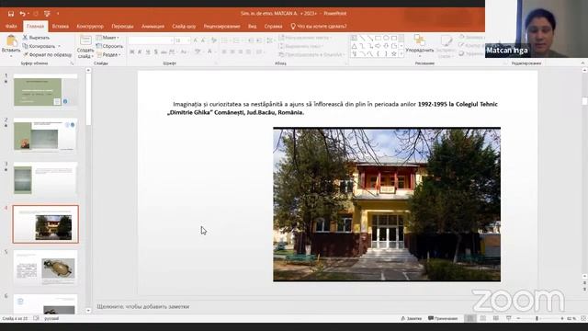Expand the shapes gallery more arrow
Screen dimensions: 588x331
(x=401, y=54)
